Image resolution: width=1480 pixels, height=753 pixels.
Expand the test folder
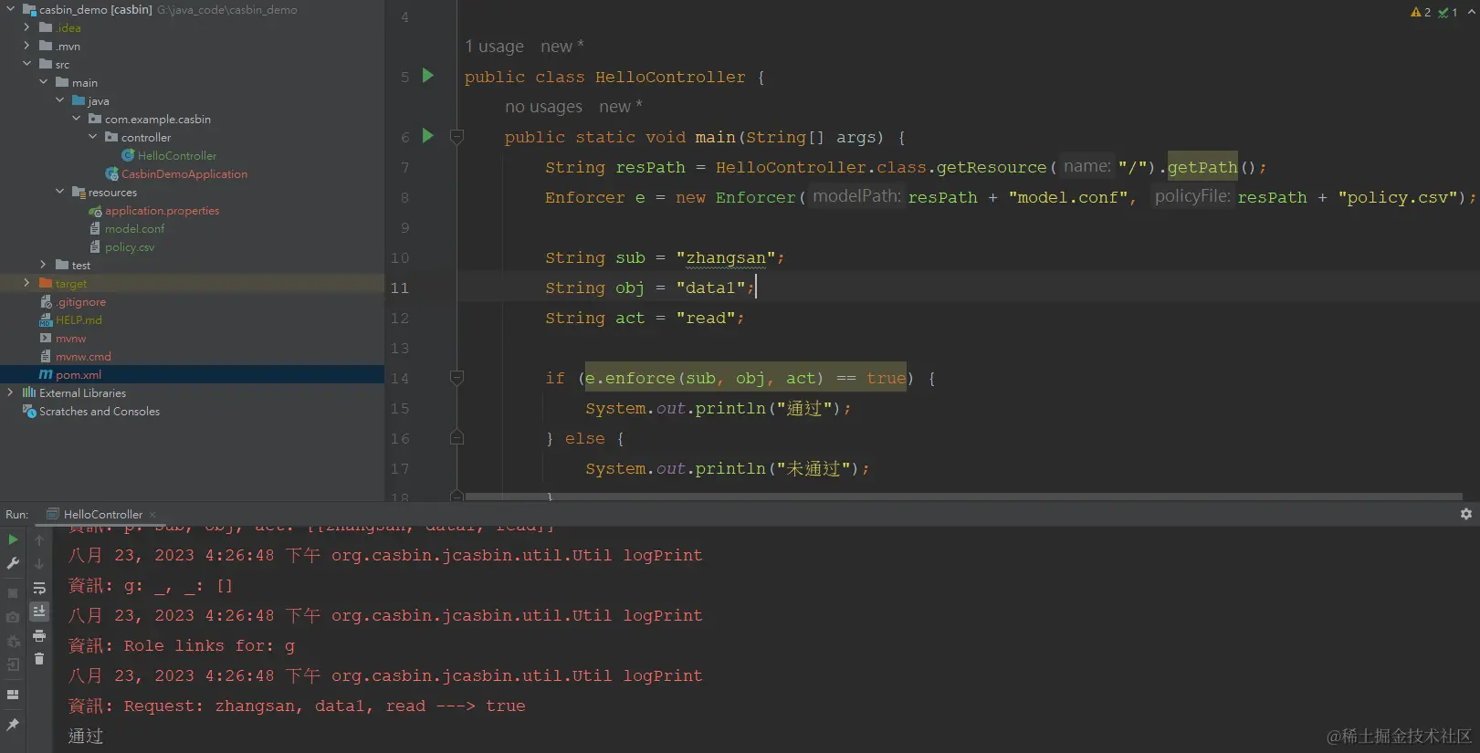click(x=43, y=265)
